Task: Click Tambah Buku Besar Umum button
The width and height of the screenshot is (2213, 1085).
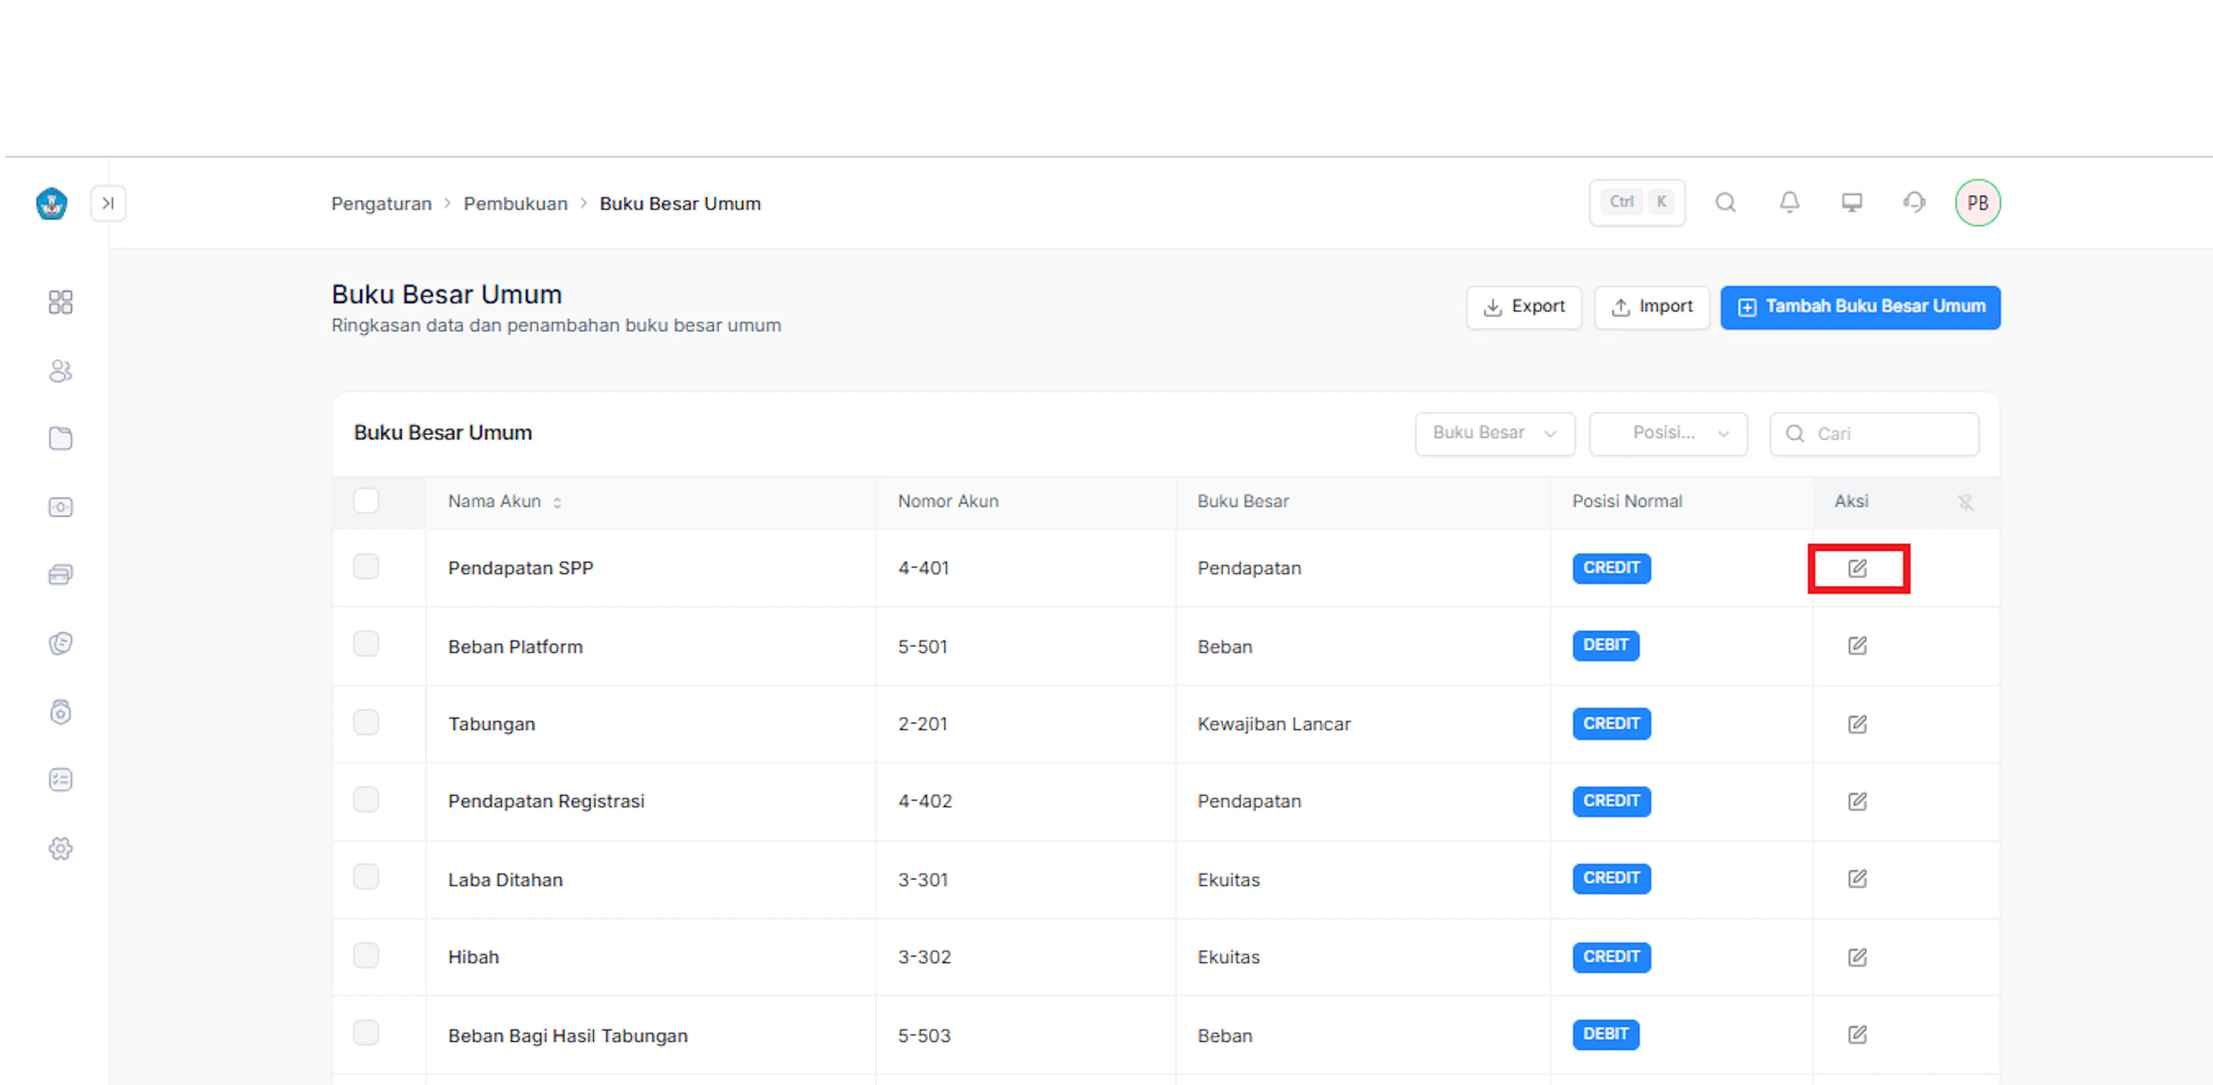Action: 1860,307
